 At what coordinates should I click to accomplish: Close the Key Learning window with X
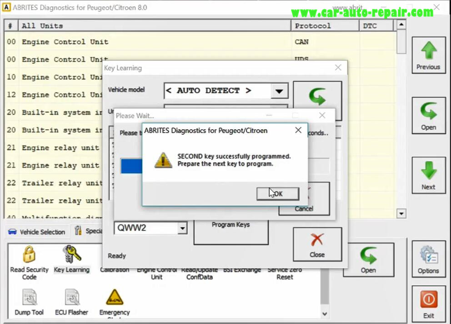pos(338,68)
